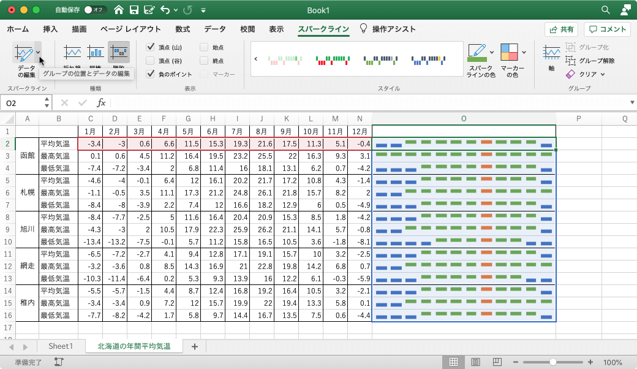
Task: Select the Column sparkline type
Action: (96, 52)
